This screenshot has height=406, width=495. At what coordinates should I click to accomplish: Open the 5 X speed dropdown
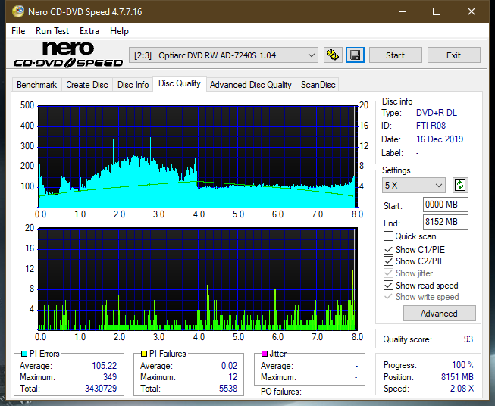414,185
